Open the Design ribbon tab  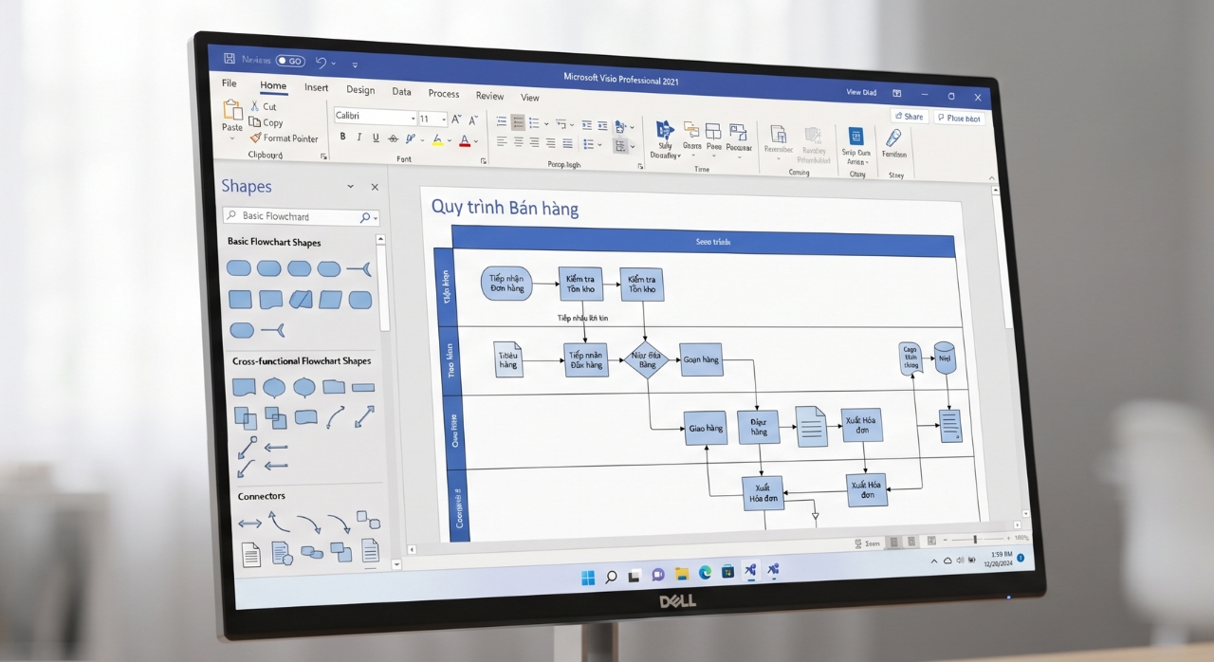pyautogui.click(x=360, y=90)
